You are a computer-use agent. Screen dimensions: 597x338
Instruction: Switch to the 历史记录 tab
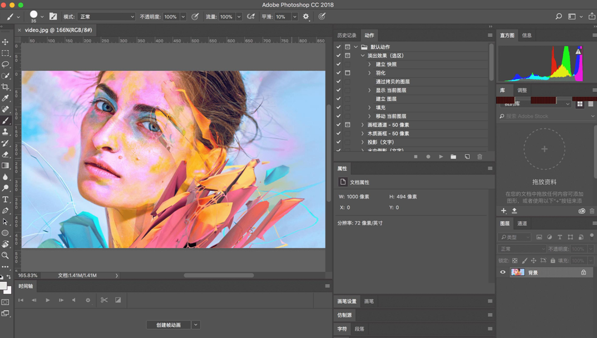pos(347,35)
